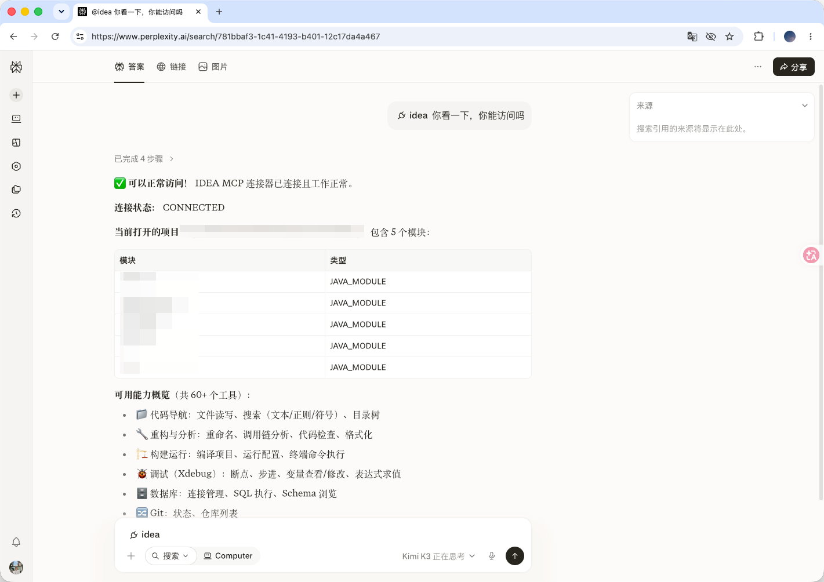824x582 pixels.
Task: Open the hexagon Discover icon in sidebar
Action: click(x=16, y=166)
